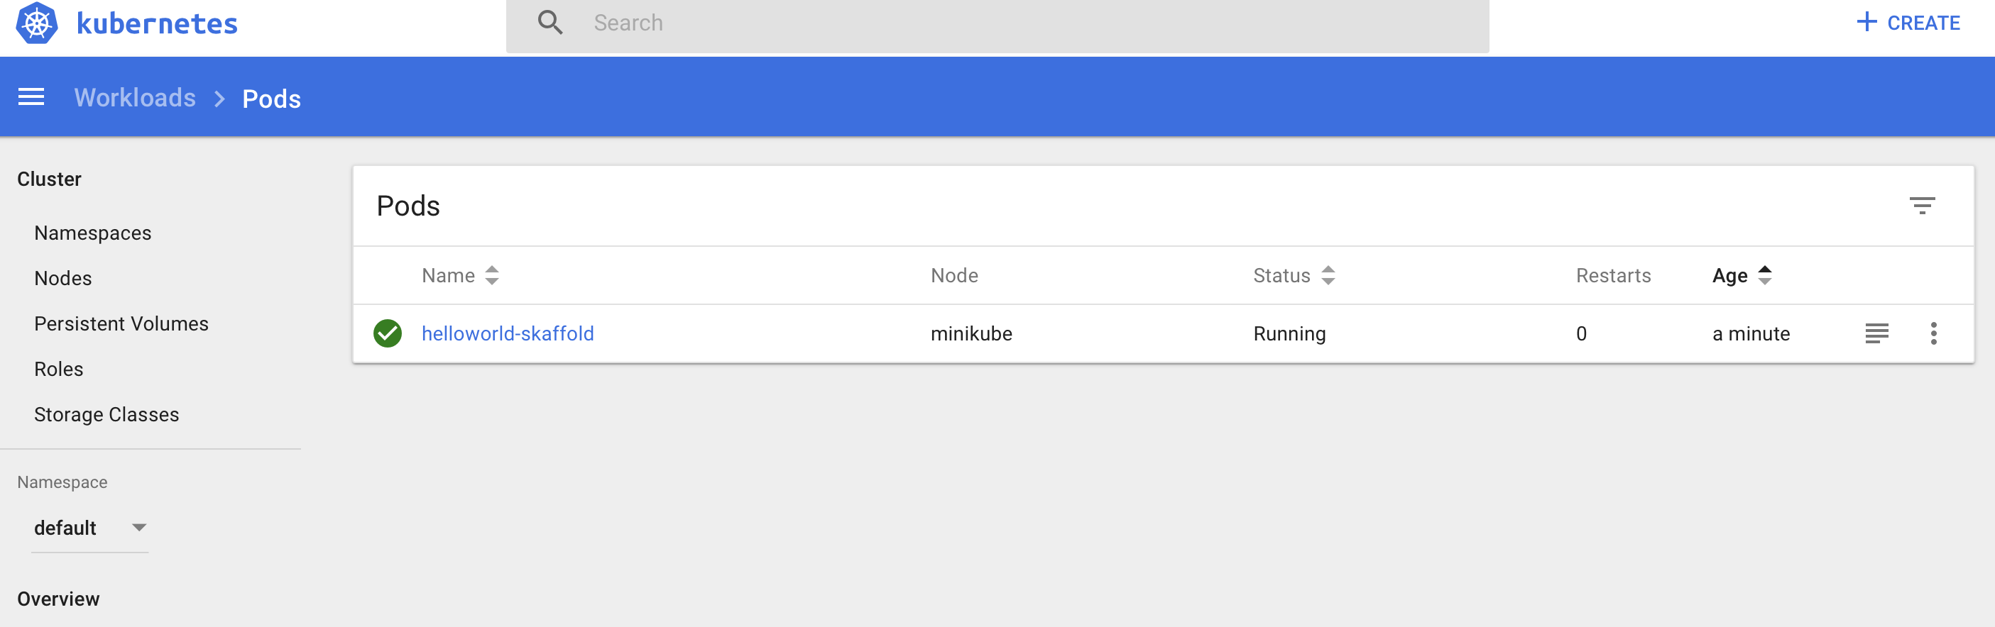The image size is (1995, 627).
Task: Navigate to Workloads in the breadcrumb
Action: click(x=135, y=98)
